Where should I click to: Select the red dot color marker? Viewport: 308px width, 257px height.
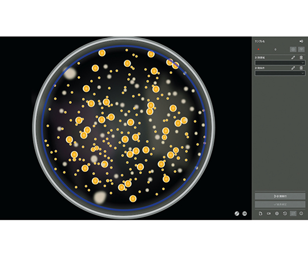click(x=258, y=49)
